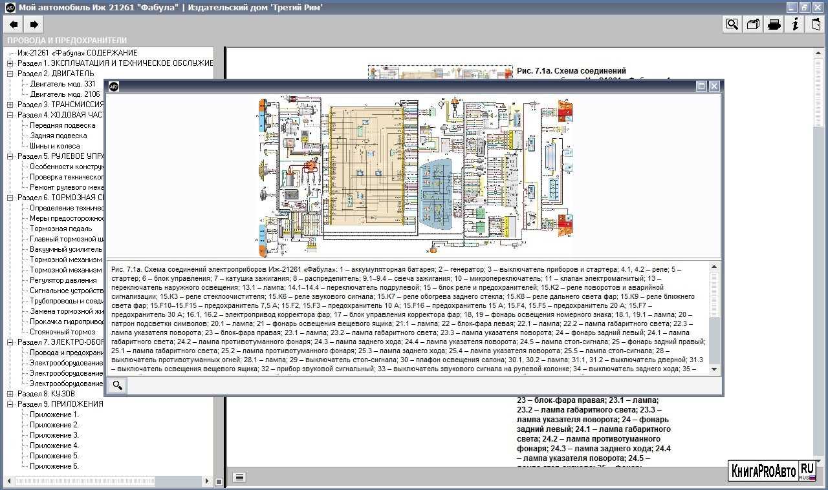Select Задняя подвеска in the tree
The height and width of the screenshot is (490, 828).
[58, 136]
